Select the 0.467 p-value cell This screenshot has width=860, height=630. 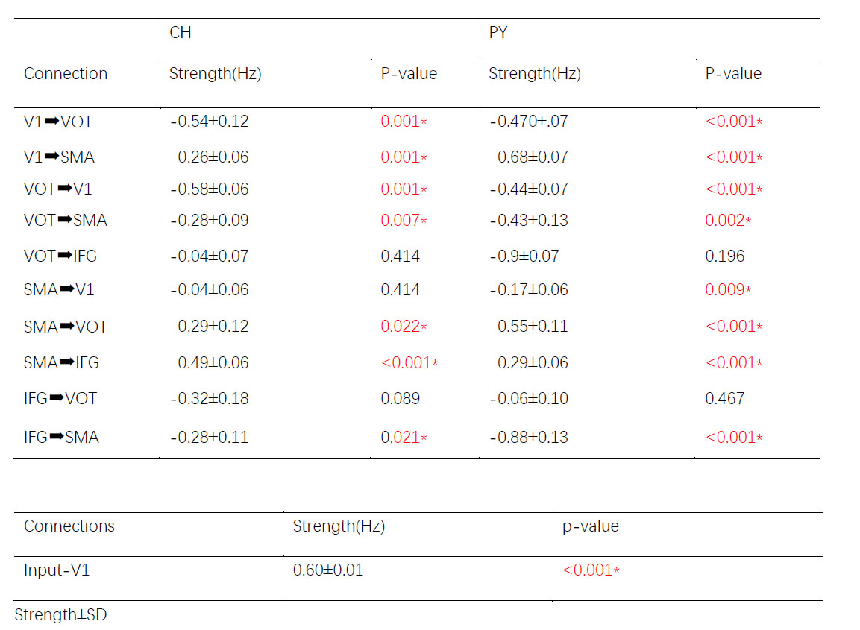coord(724,399)
